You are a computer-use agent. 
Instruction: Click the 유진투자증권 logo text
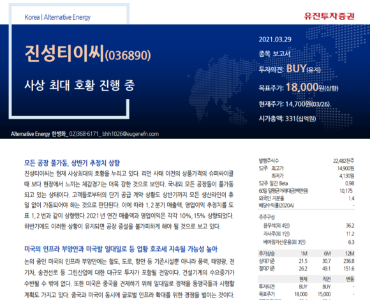(x=329, y=16)
